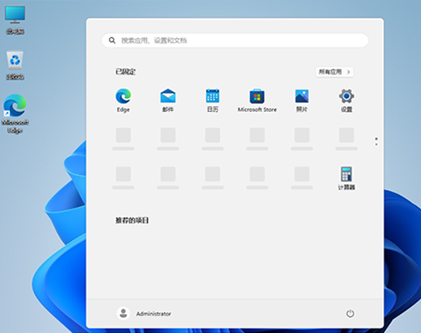
Task: Select the This PC desktop icon
Action: tap(15, 20)
